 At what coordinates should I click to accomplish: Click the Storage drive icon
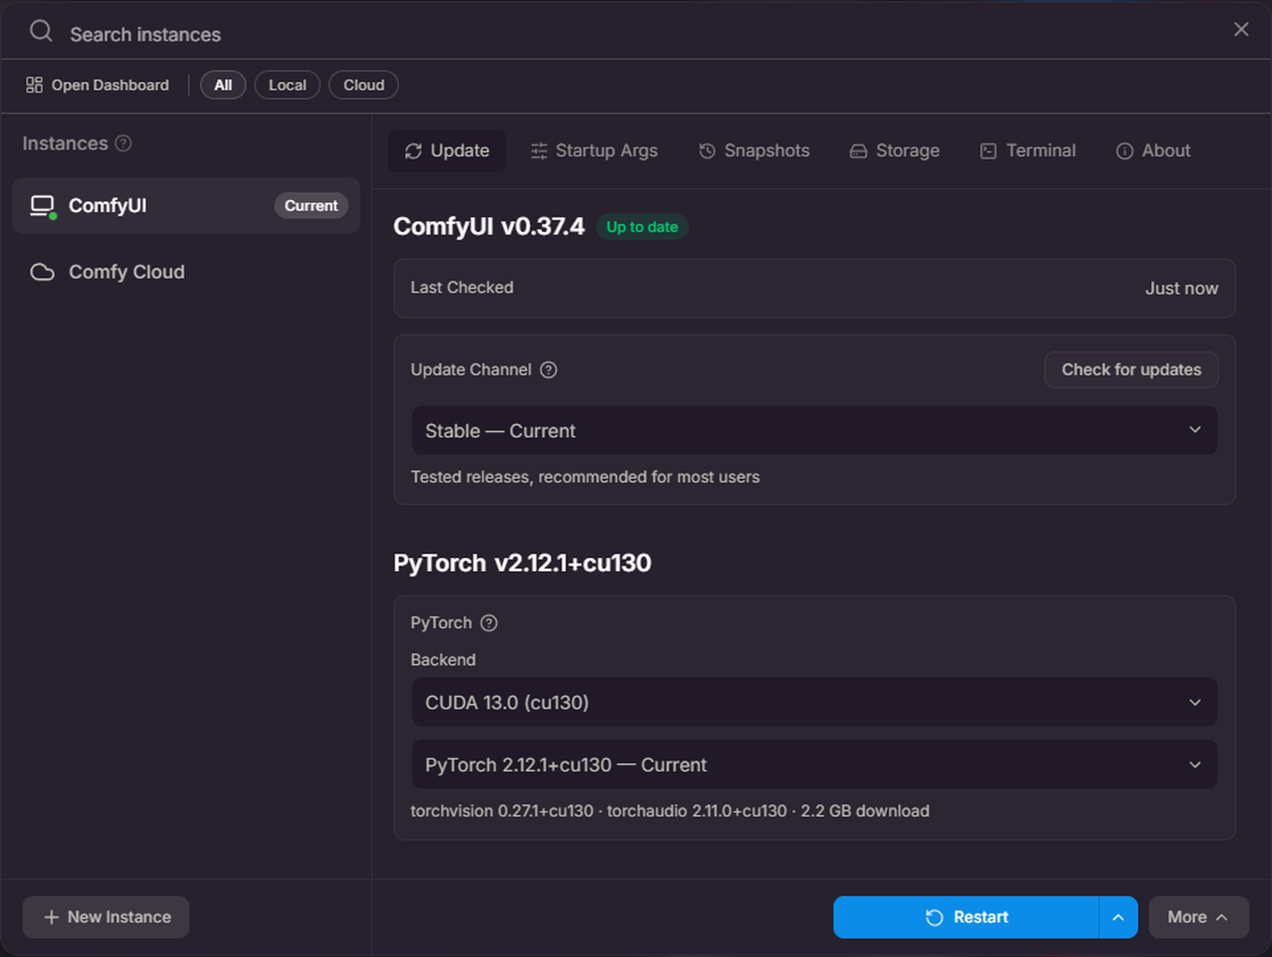click(859, 151)
